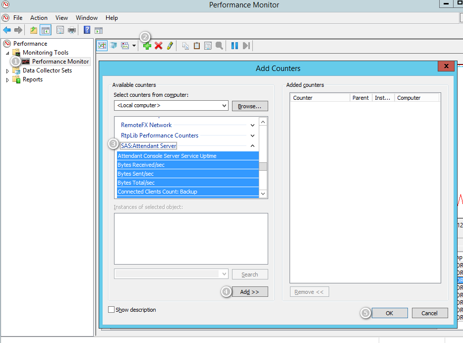The image size is (463, 343).
Task: Collapse the SAS:Attendant Server counter group
Action: click(x=252, y=146)
